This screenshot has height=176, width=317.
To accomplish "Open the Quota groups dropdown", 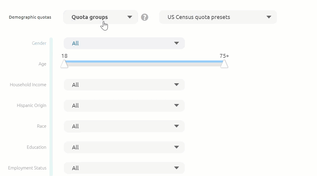I will pos(100,17).
